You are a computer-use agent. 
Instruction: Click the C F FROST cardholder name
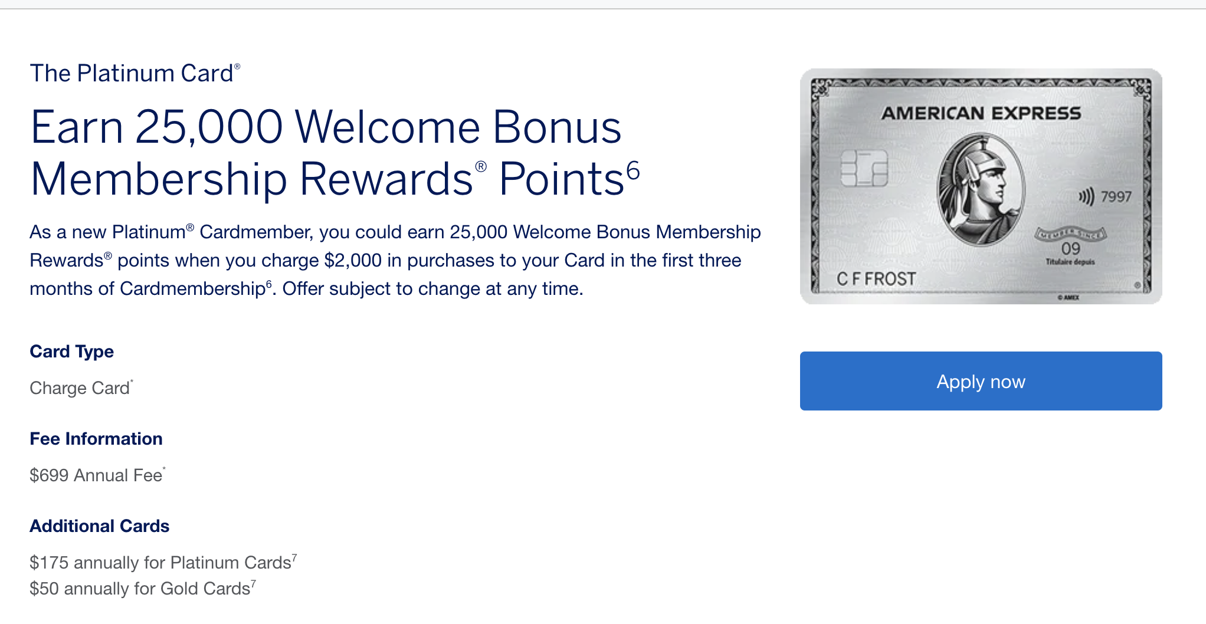pyautogui.click(x=876, y=278)
